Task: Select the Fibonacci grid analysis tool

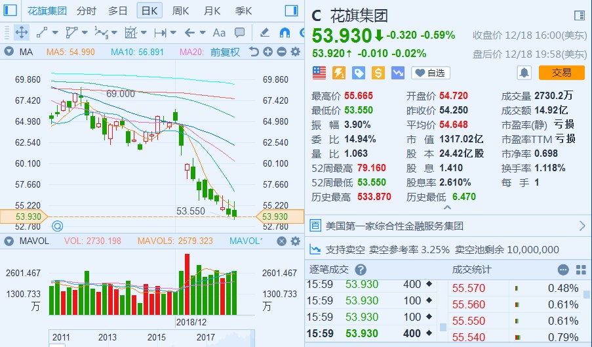Action: 130,33
